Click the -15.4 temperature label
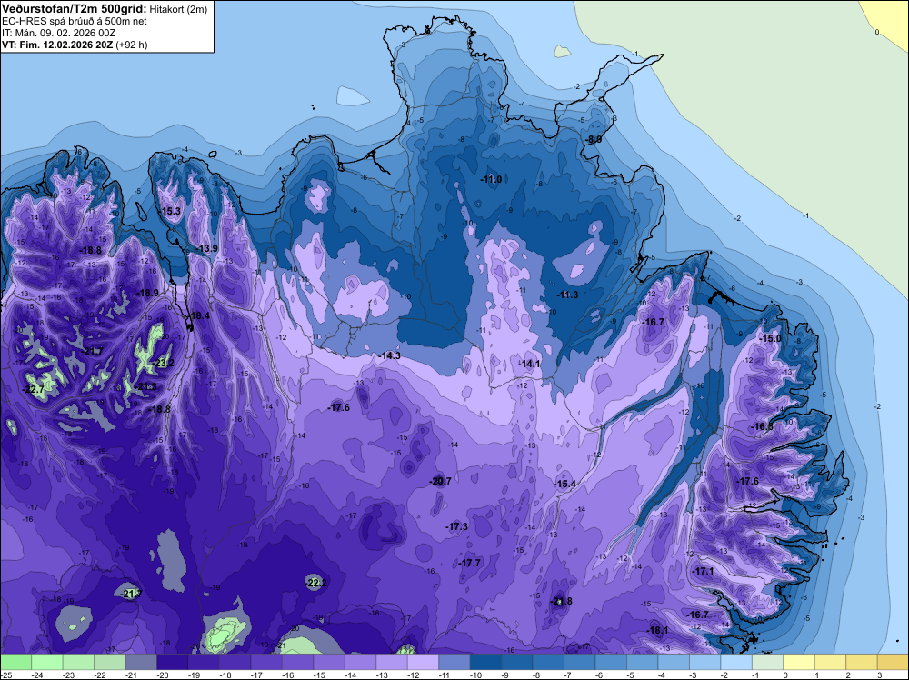Viewport: 909px width, 680px height. [x=564, y=484]
